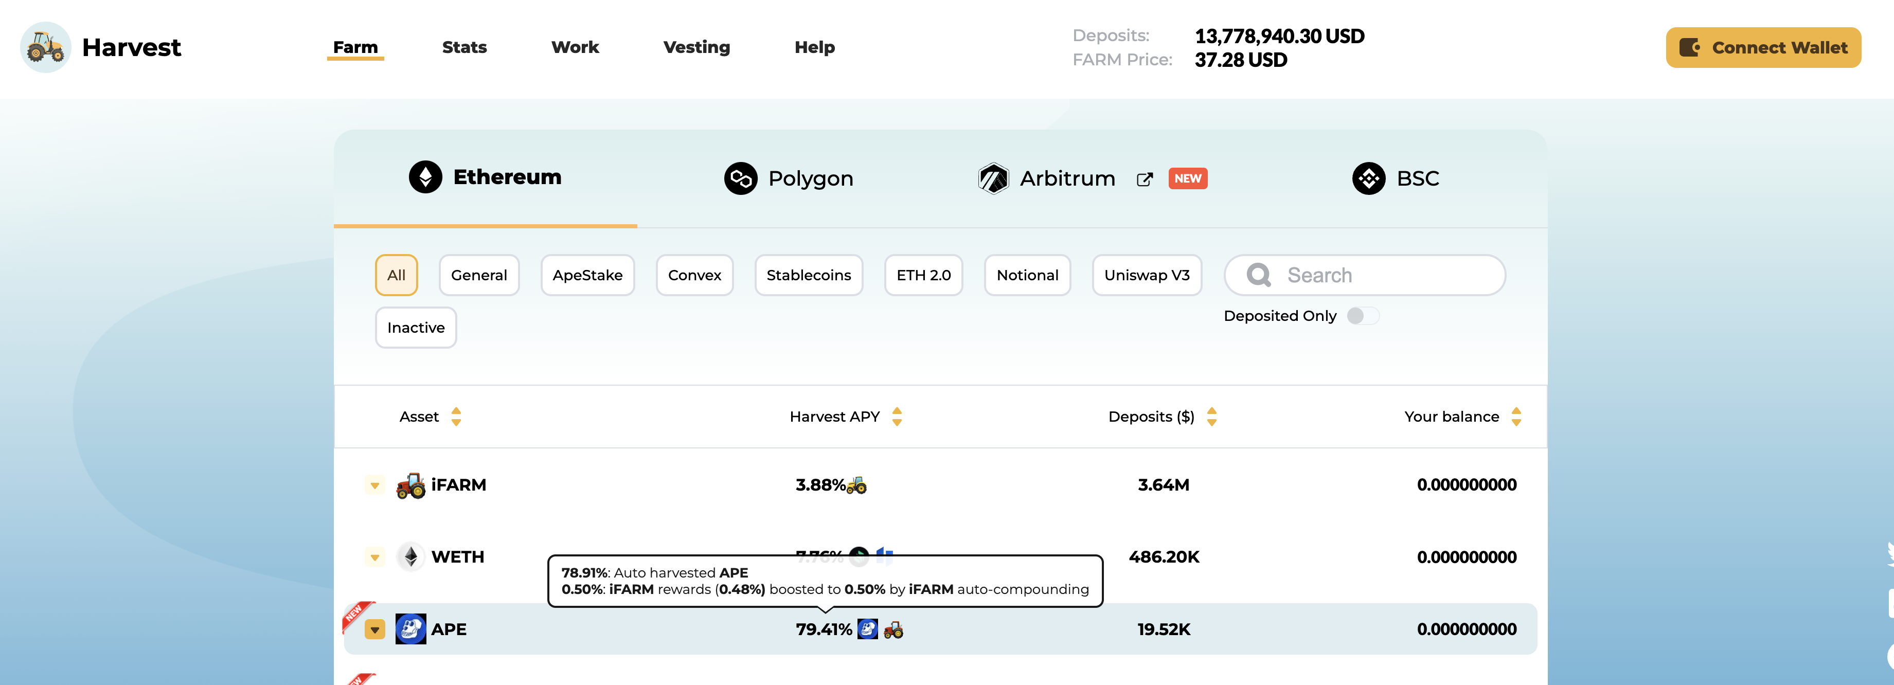Open the Stats menu item

click(464, 48)
